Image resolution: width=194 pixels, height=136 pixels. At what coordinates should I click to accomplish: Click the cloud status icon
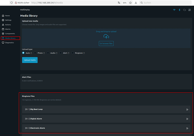tap(184, 10)
